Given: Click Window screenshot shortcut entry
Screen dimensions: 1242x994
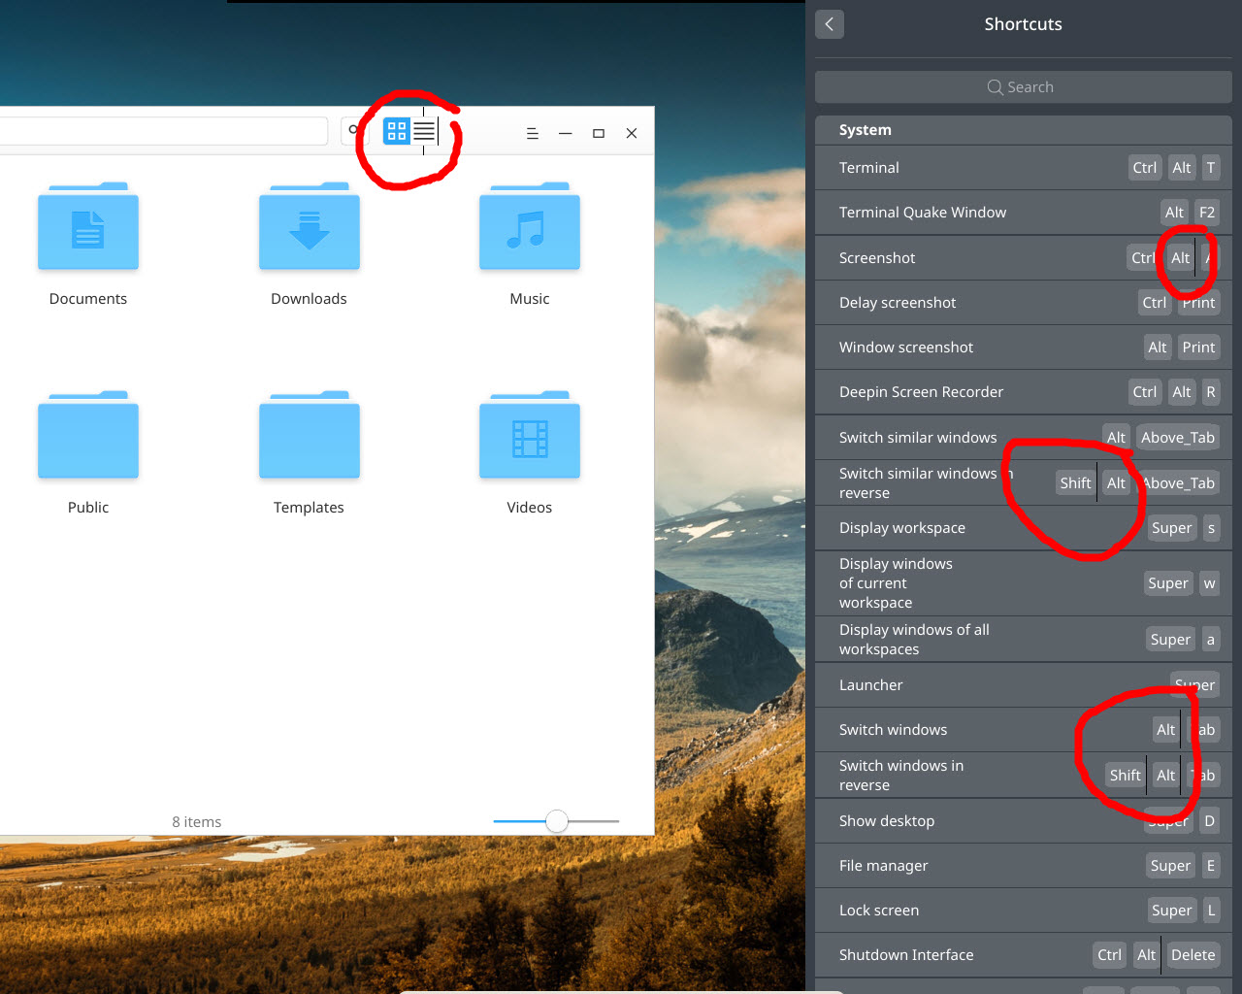Looking at the screenshot, I should [x=1024, y=348].
